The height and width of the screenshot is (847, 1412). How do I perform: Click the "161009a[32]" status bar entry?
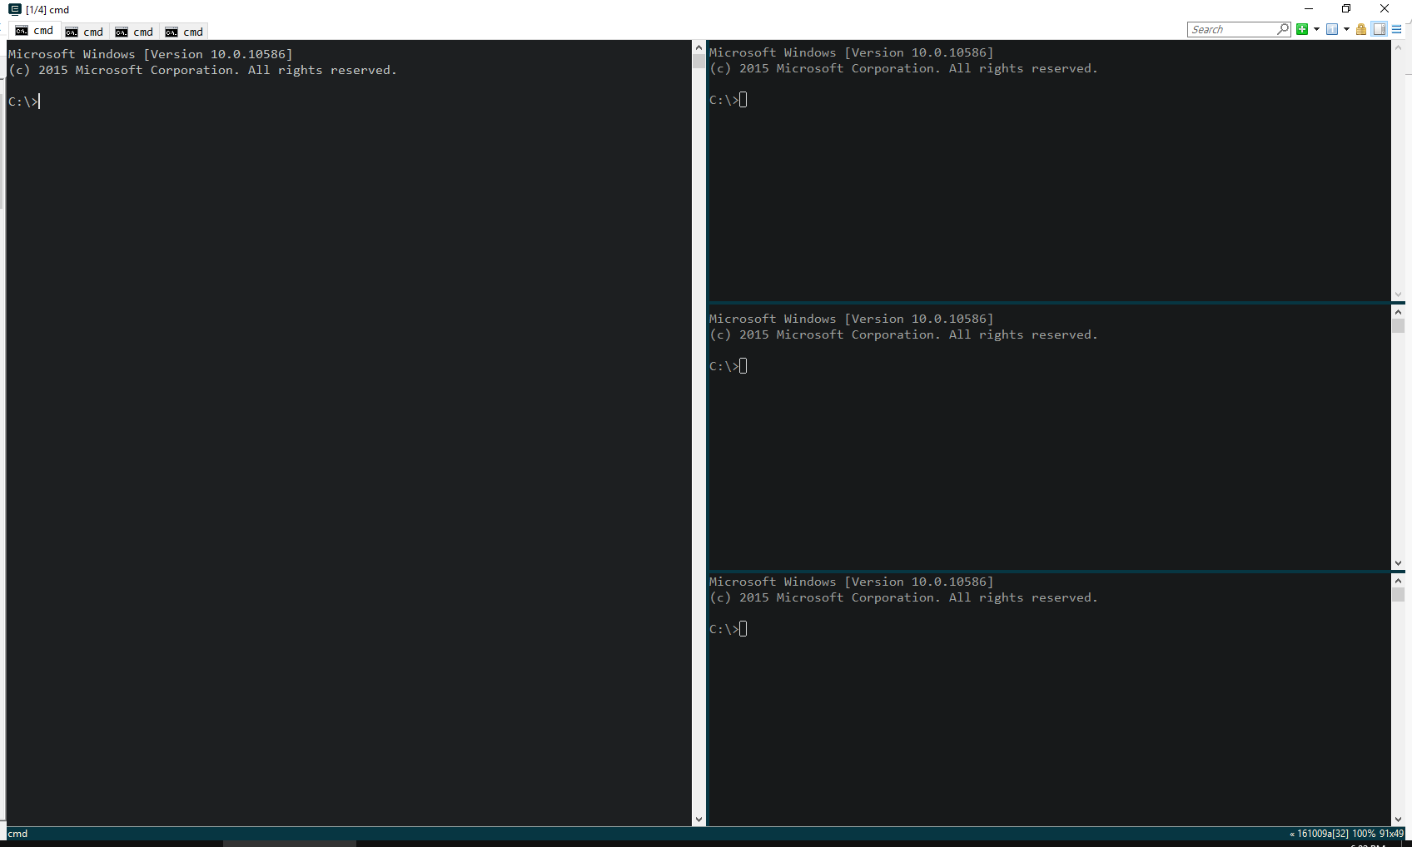click(1323, 834)
